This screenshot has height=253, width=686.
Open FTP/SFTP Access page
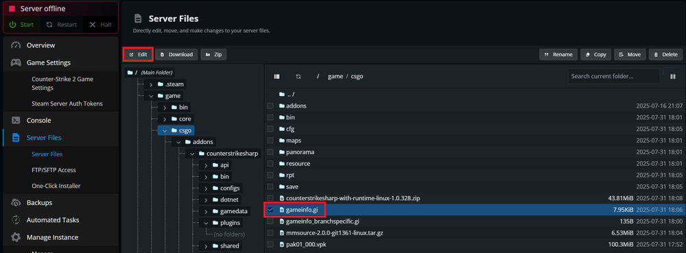(x=54, y=170)
